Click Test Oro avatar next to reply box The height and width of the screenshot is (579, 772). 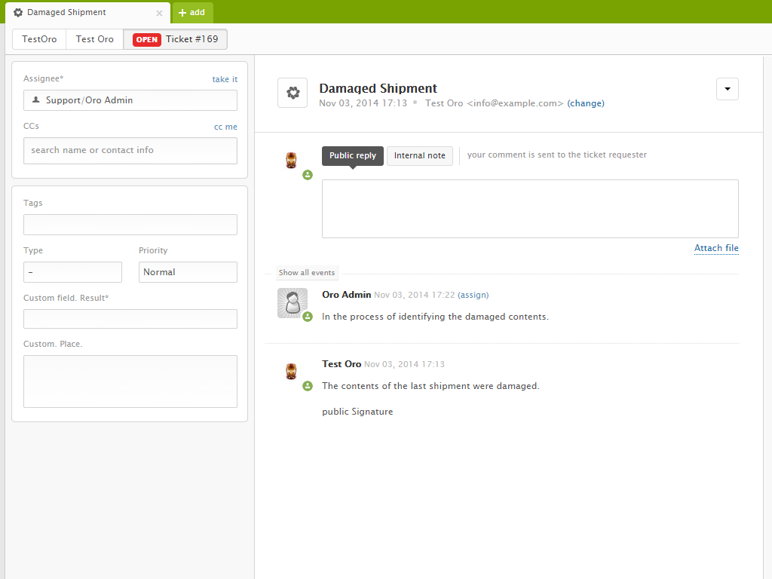pyautogui.click(x=292, y=160)
